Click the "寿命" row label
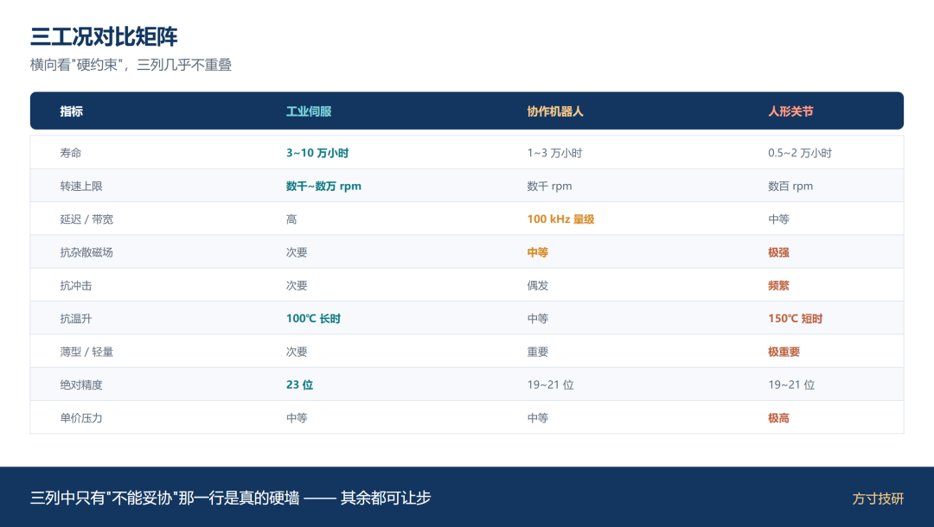This screenshot has height=527, width=934. point(71,153)
